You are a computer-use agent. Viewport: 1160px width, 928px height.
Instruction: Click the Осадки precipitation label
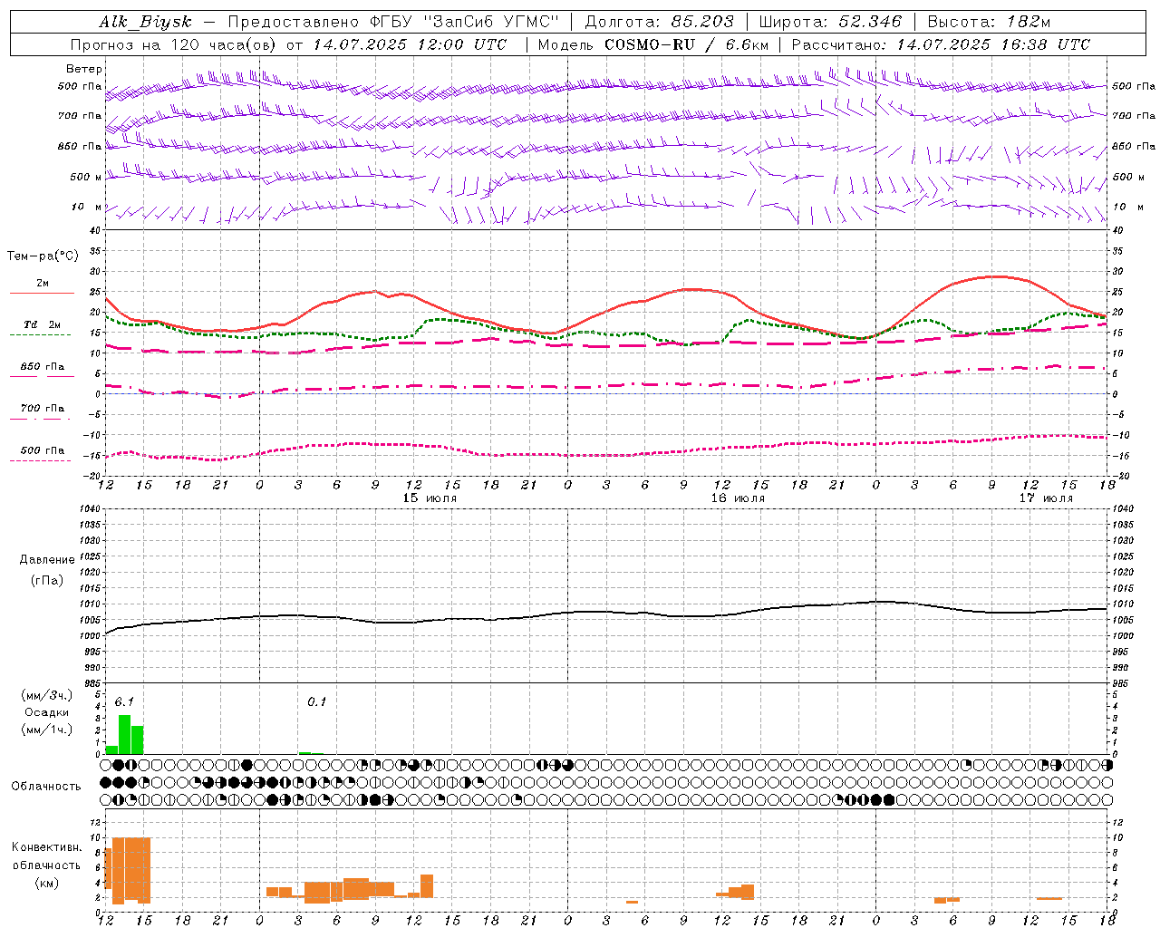[47, 712]
